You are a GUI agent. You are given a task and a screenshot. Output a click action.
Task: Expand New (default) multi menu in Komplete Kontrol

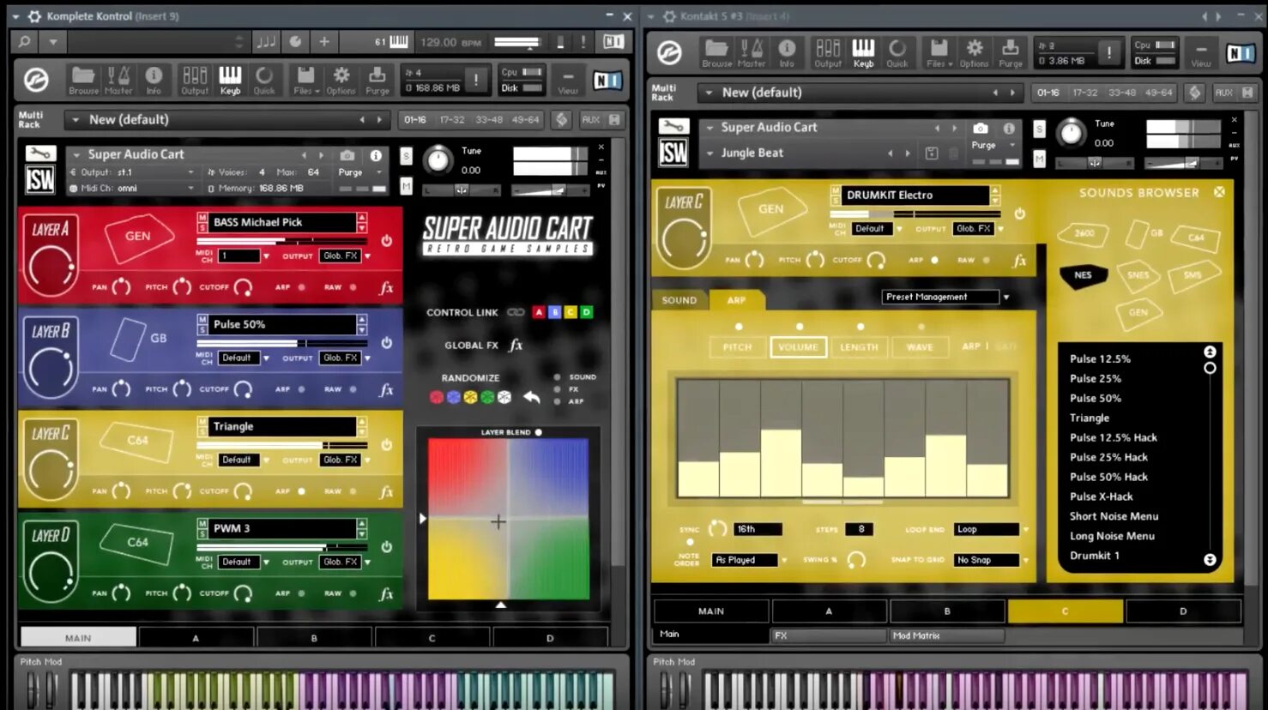pos(76,120)
